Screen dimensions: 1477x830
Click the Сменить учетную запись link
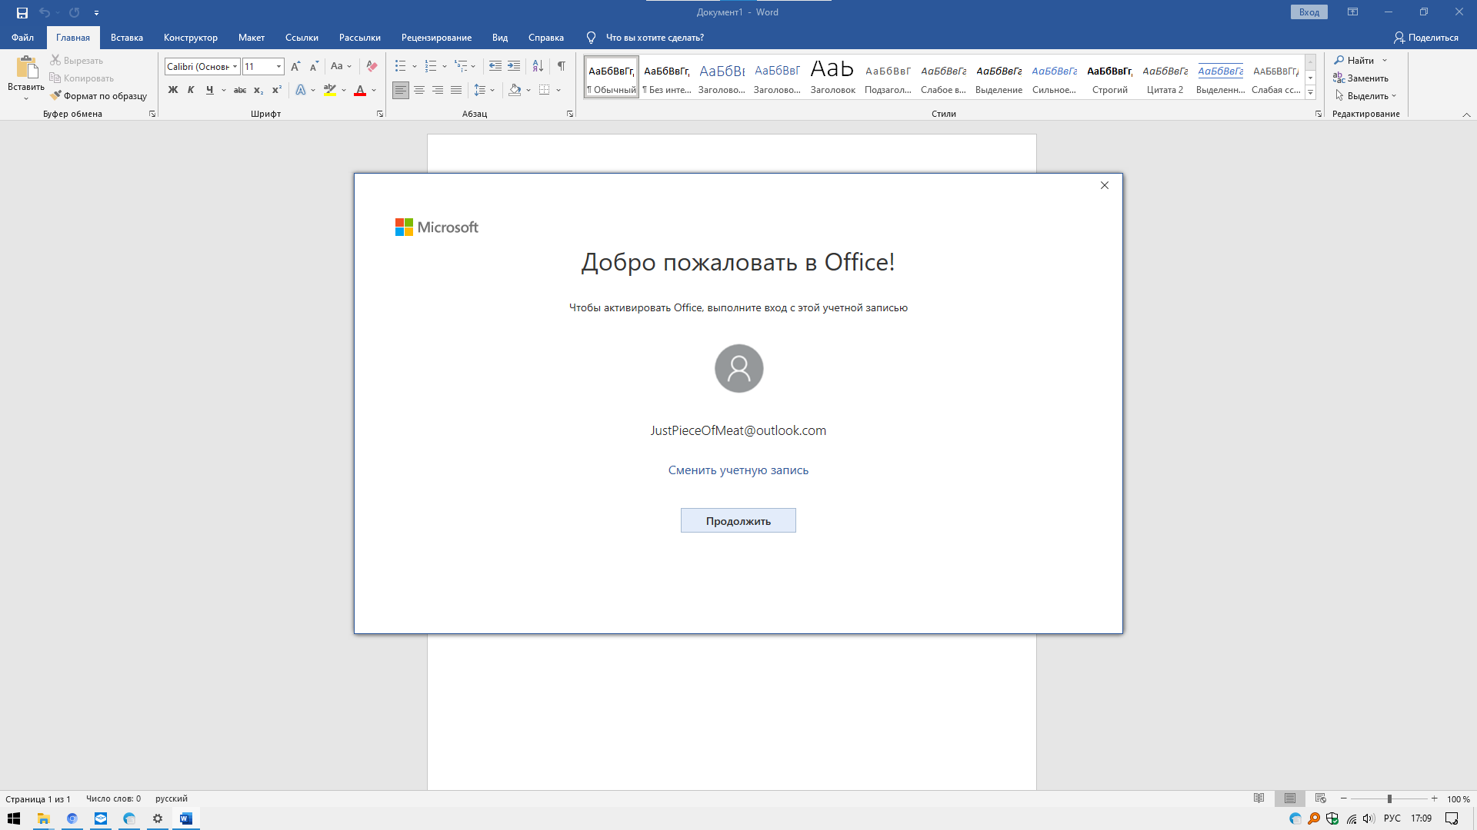(738, 470)
